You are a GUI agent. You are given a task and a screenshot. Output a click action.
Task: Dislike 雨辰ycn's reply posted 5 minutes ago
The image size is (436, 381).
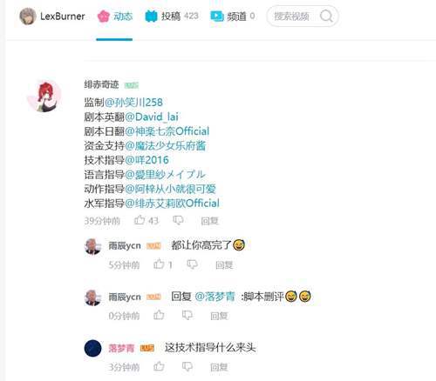click(x=192, y=264)
